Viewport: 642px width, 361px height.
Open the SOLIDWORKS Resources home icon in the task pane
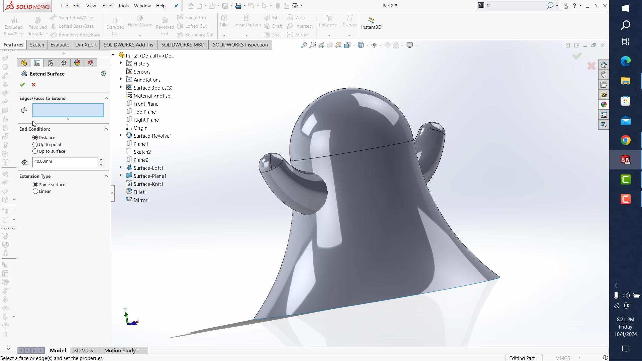tap(604, 65)
